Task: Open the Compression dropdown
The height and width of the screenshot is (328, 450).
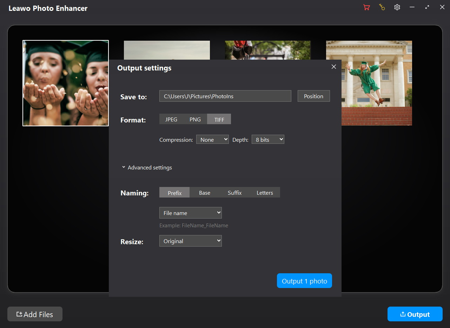Action: 212,140
